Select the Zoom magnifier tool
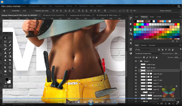This screenshot has width=182, height=106. pos(10,71)
